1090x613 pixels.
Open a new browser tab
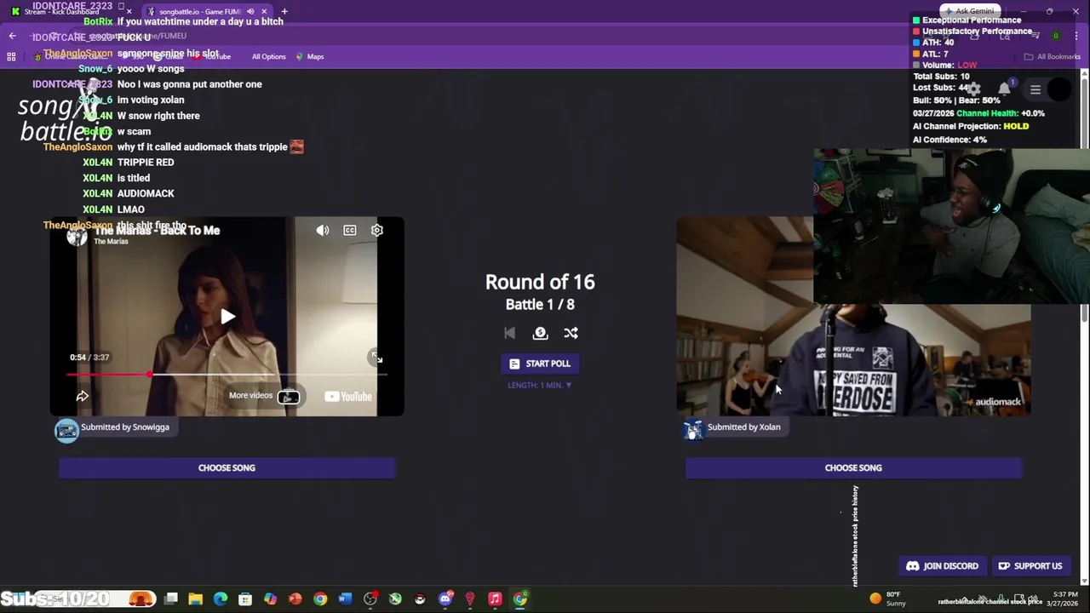coord(284,11)
